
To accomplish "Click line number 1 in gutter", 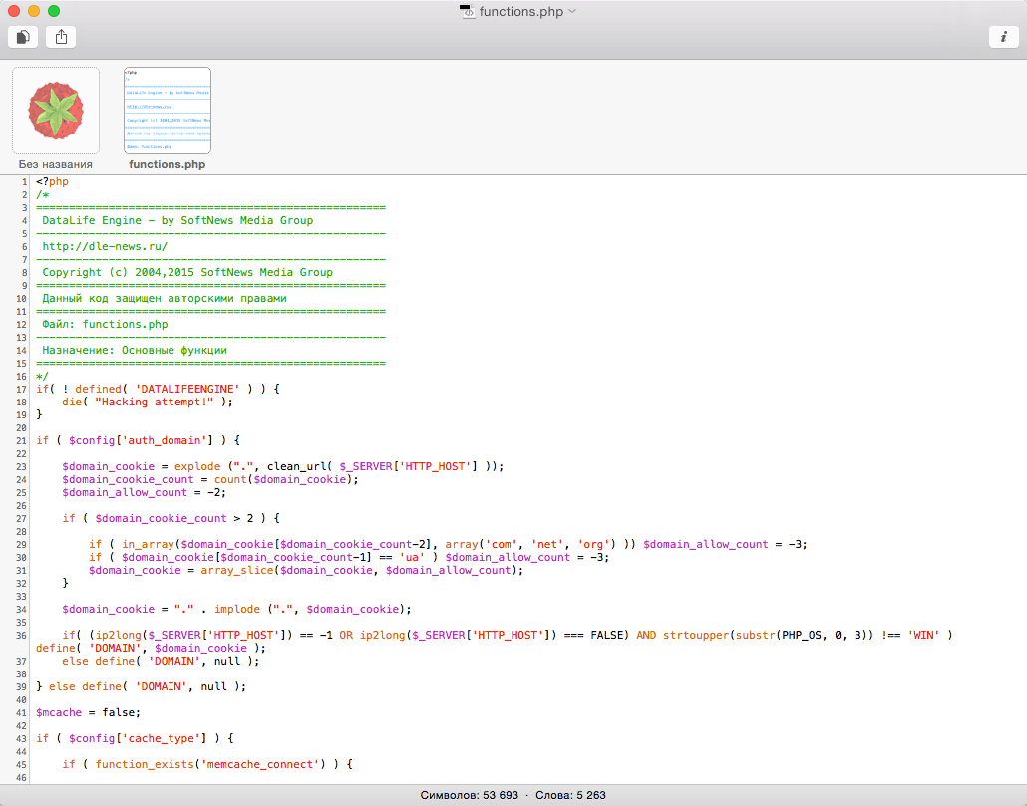I will click(24, 182).
